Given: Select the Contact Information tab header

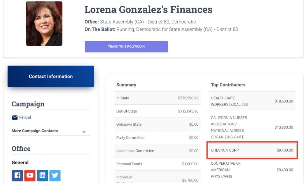Looking at the screenshot, I should [51, 76].
